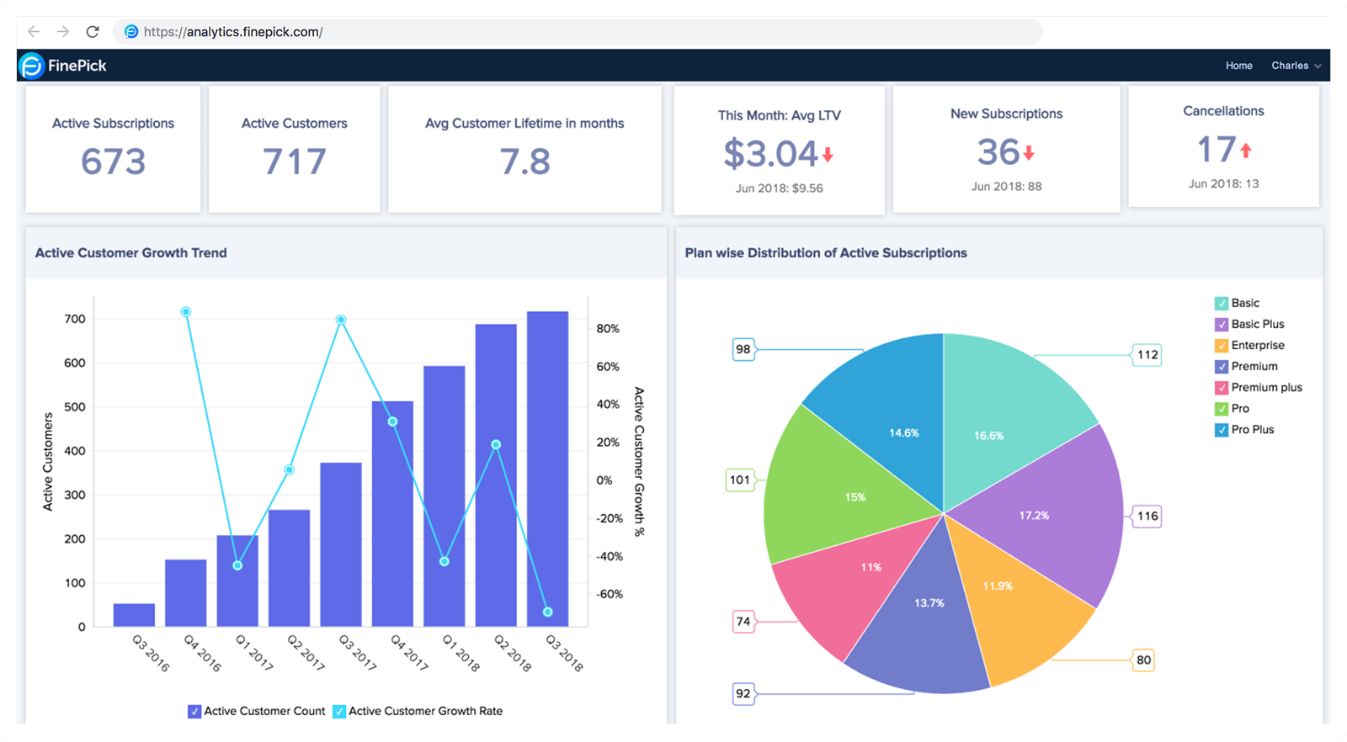Open the Active Subscriptions 673 card

(113, 149)
